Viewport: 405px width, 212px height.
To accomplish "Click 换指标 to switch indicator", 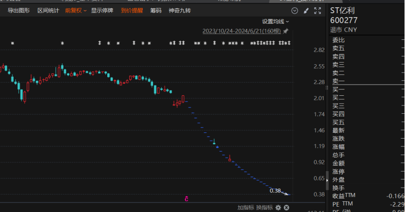I will pos(264,208).
